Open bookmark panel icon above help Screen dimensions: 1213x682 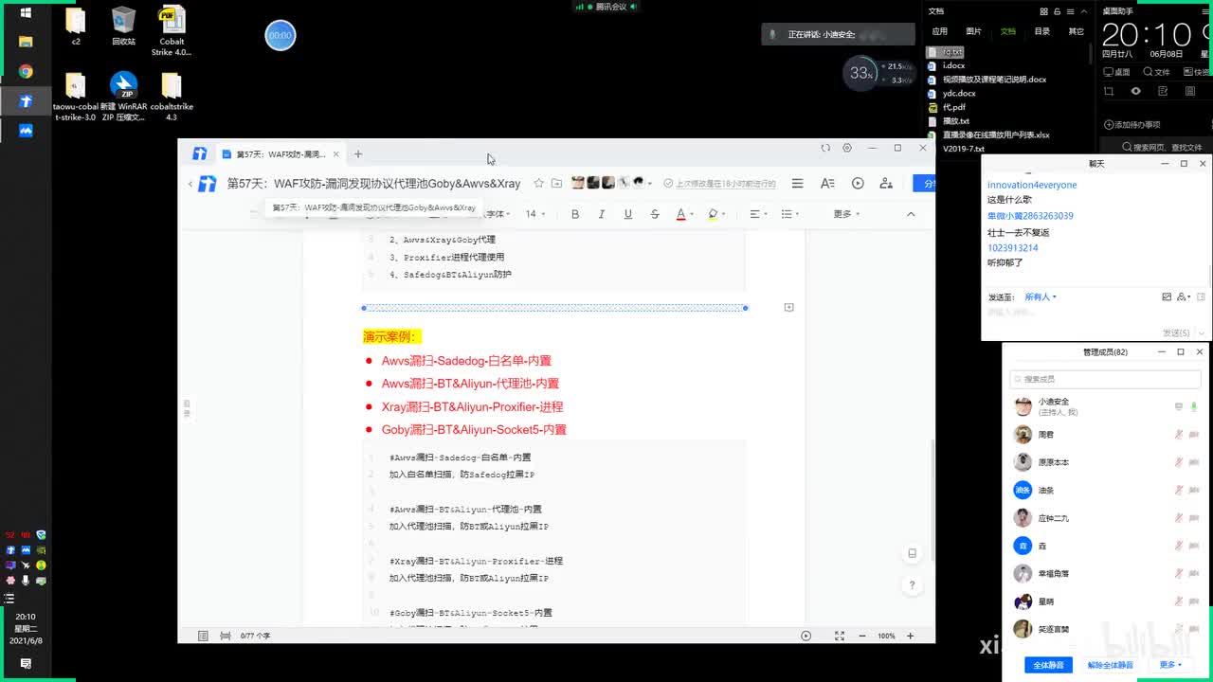pyautogui.click(x=912, y=553)
